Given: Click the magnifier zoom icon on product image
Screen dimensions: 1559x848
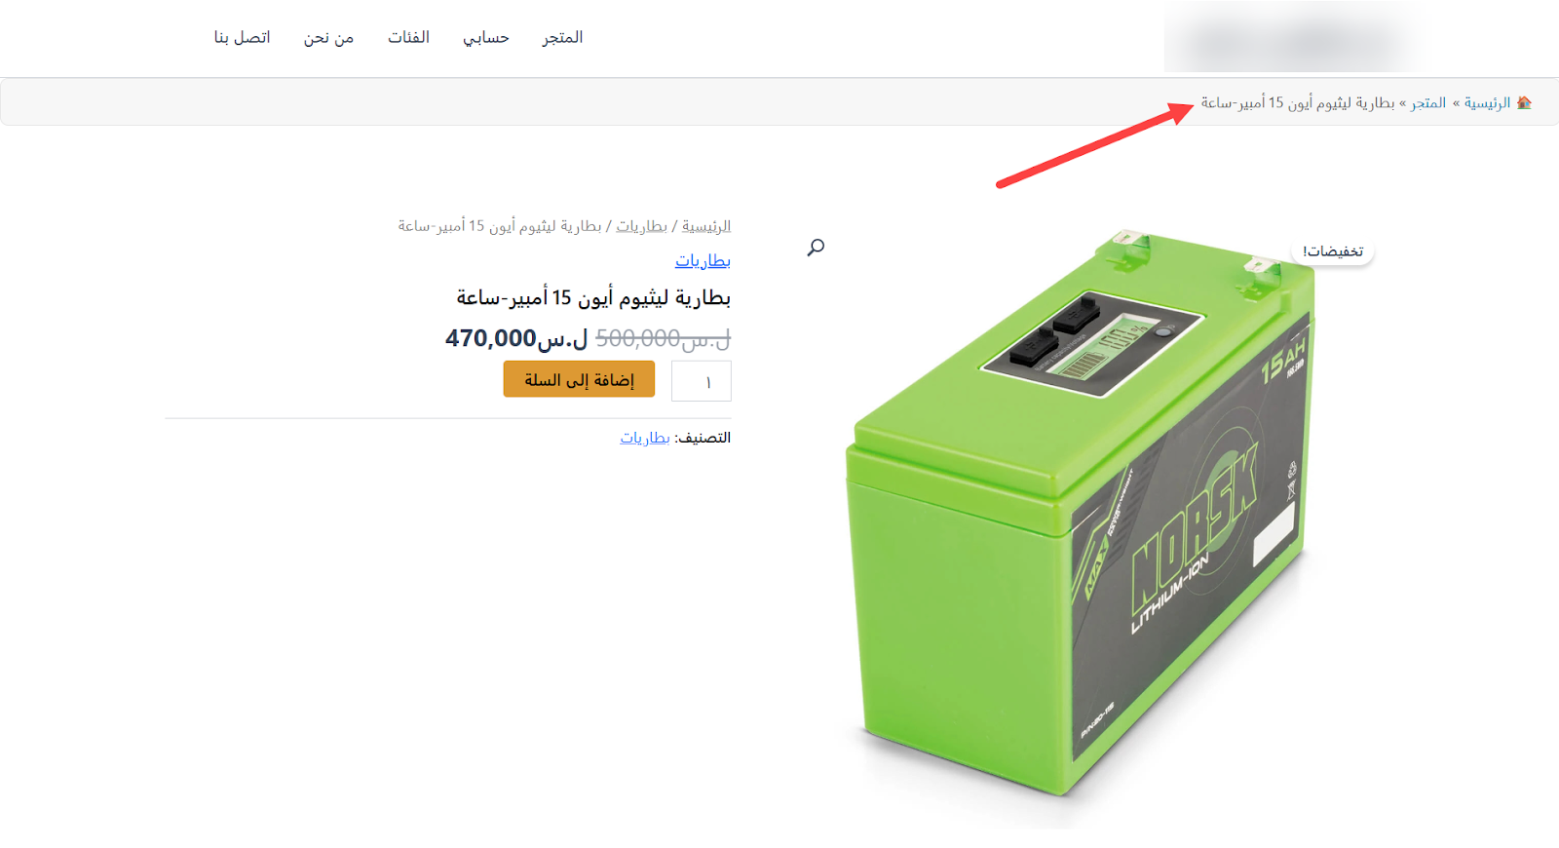Looking at the screenshot, I should pos(816,247).
